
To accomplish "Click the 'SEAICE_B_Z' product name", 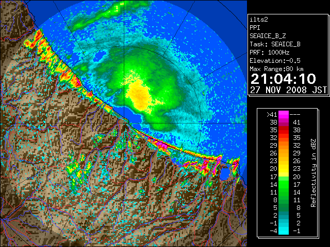I will [x=268, y=36].
